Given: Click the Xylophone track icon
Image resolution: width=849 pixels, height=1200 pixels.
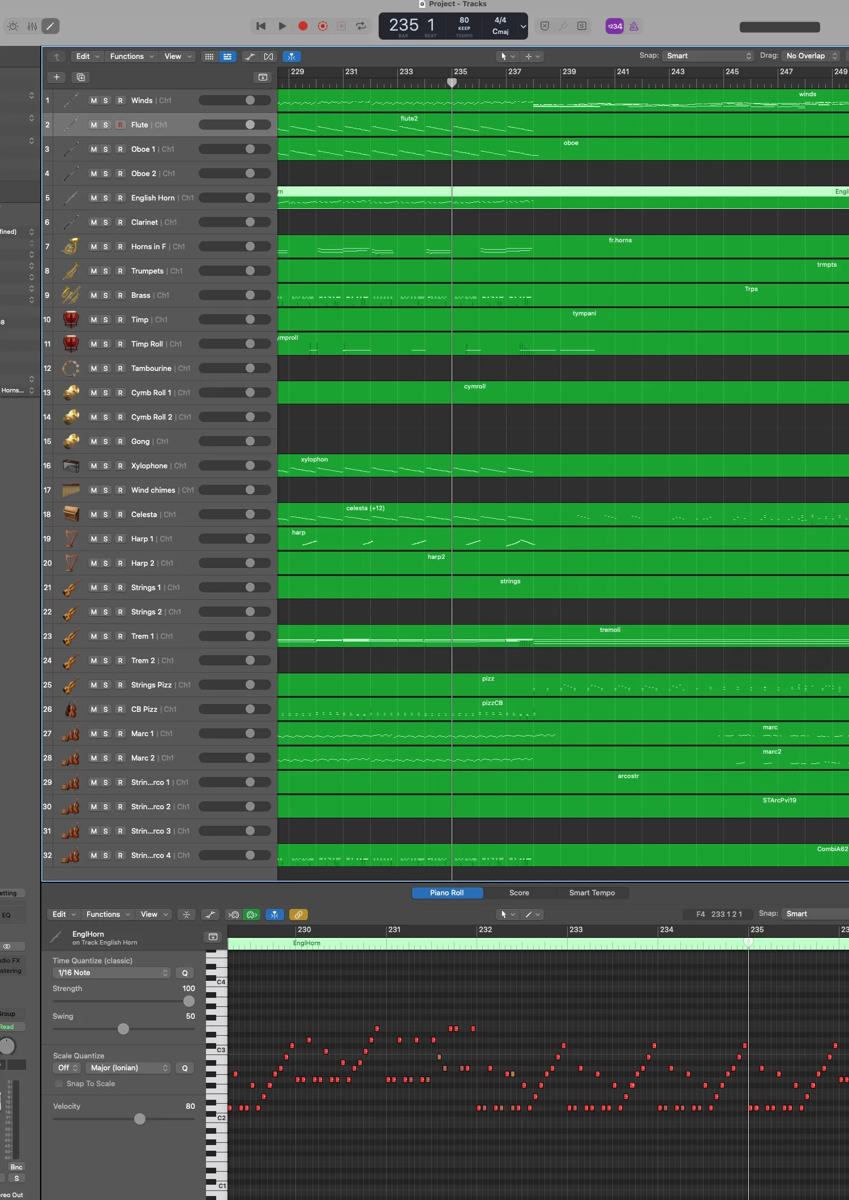Looking at the screenshot, I should 71,466.
